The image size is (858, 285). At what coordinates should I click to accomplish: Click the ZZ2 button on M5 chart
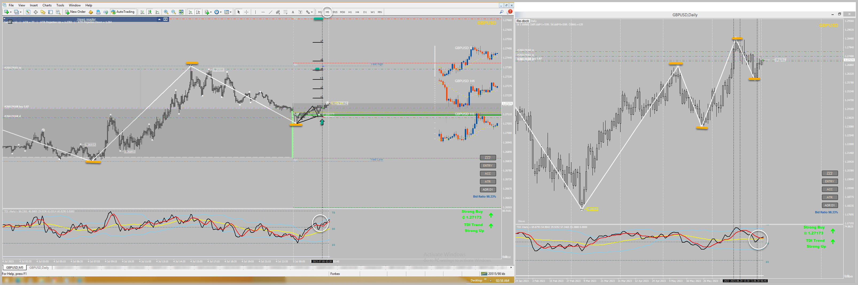click(x=487, y=158)
